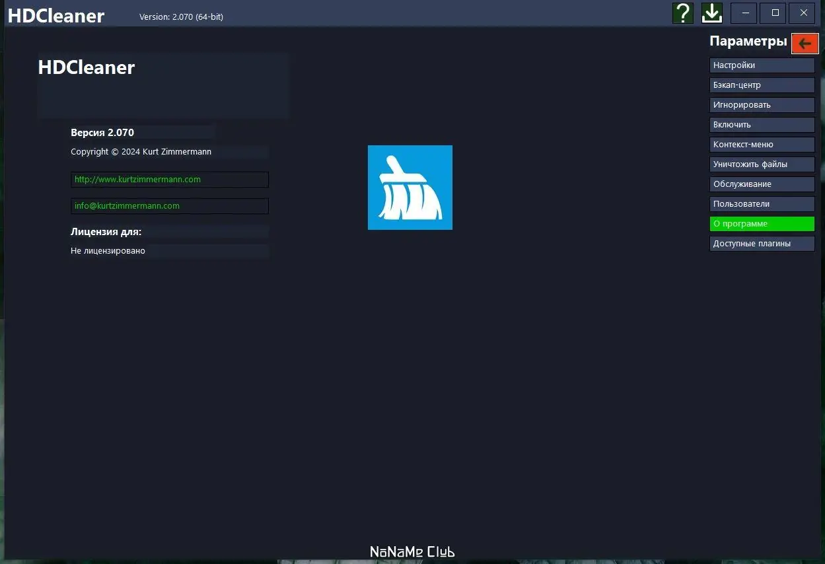
Task: Select the highlighted О программе item
Action: pos(762,224)
